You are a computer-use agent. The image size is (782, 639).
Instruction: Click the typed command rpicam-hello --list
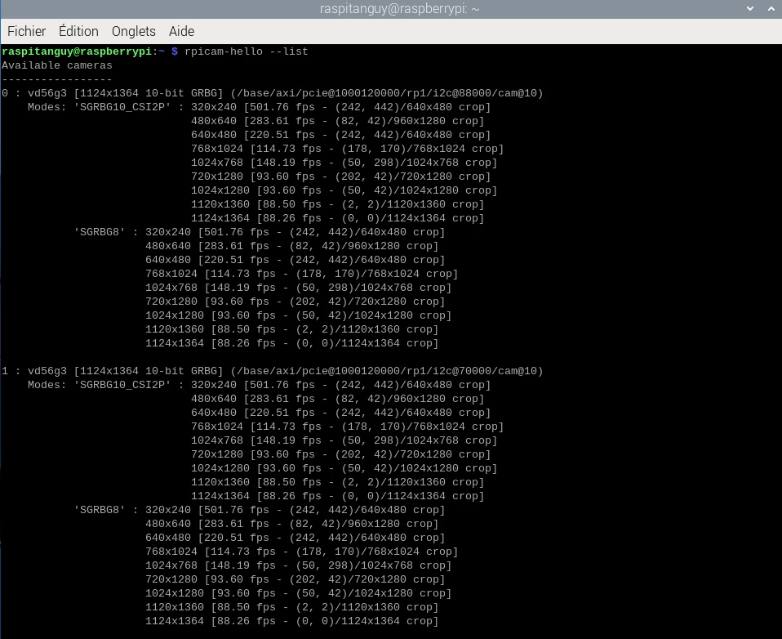click(247, 51)
